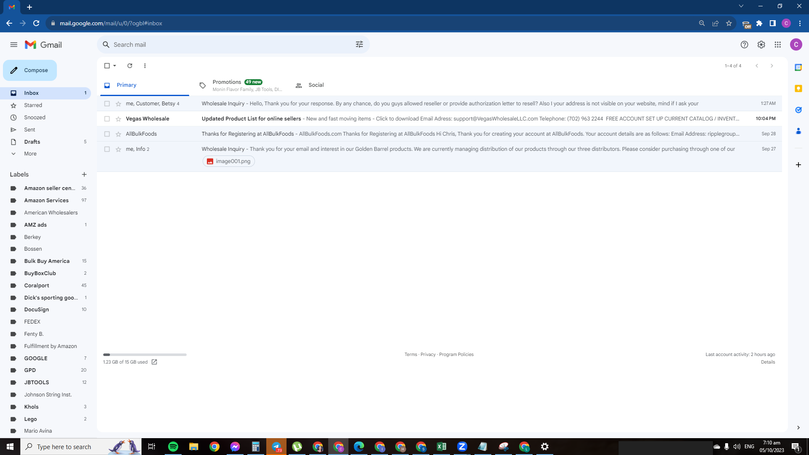This screenshot has width=809, height=455.
Task: Refresh the inbox
Action: pyautogui.click(x=130, y=66)
